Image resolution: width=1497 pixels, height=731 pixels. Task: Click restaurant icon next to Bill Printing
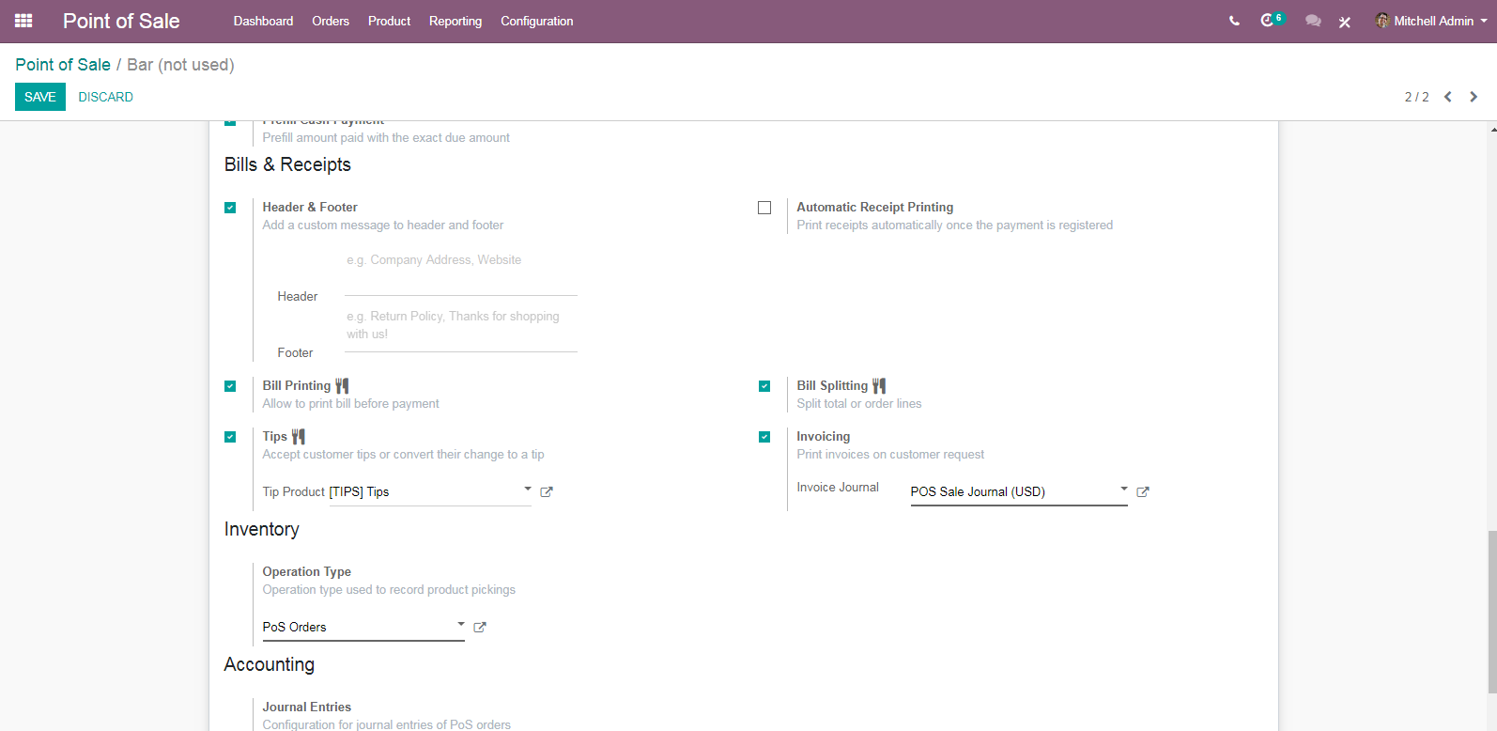(x=342, y=385)
